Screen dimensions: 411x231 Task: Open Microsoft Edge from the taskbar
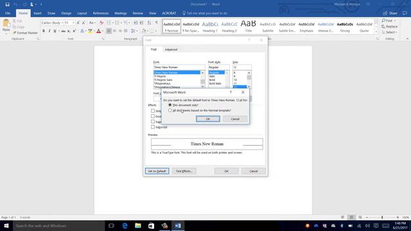[125, 226]
